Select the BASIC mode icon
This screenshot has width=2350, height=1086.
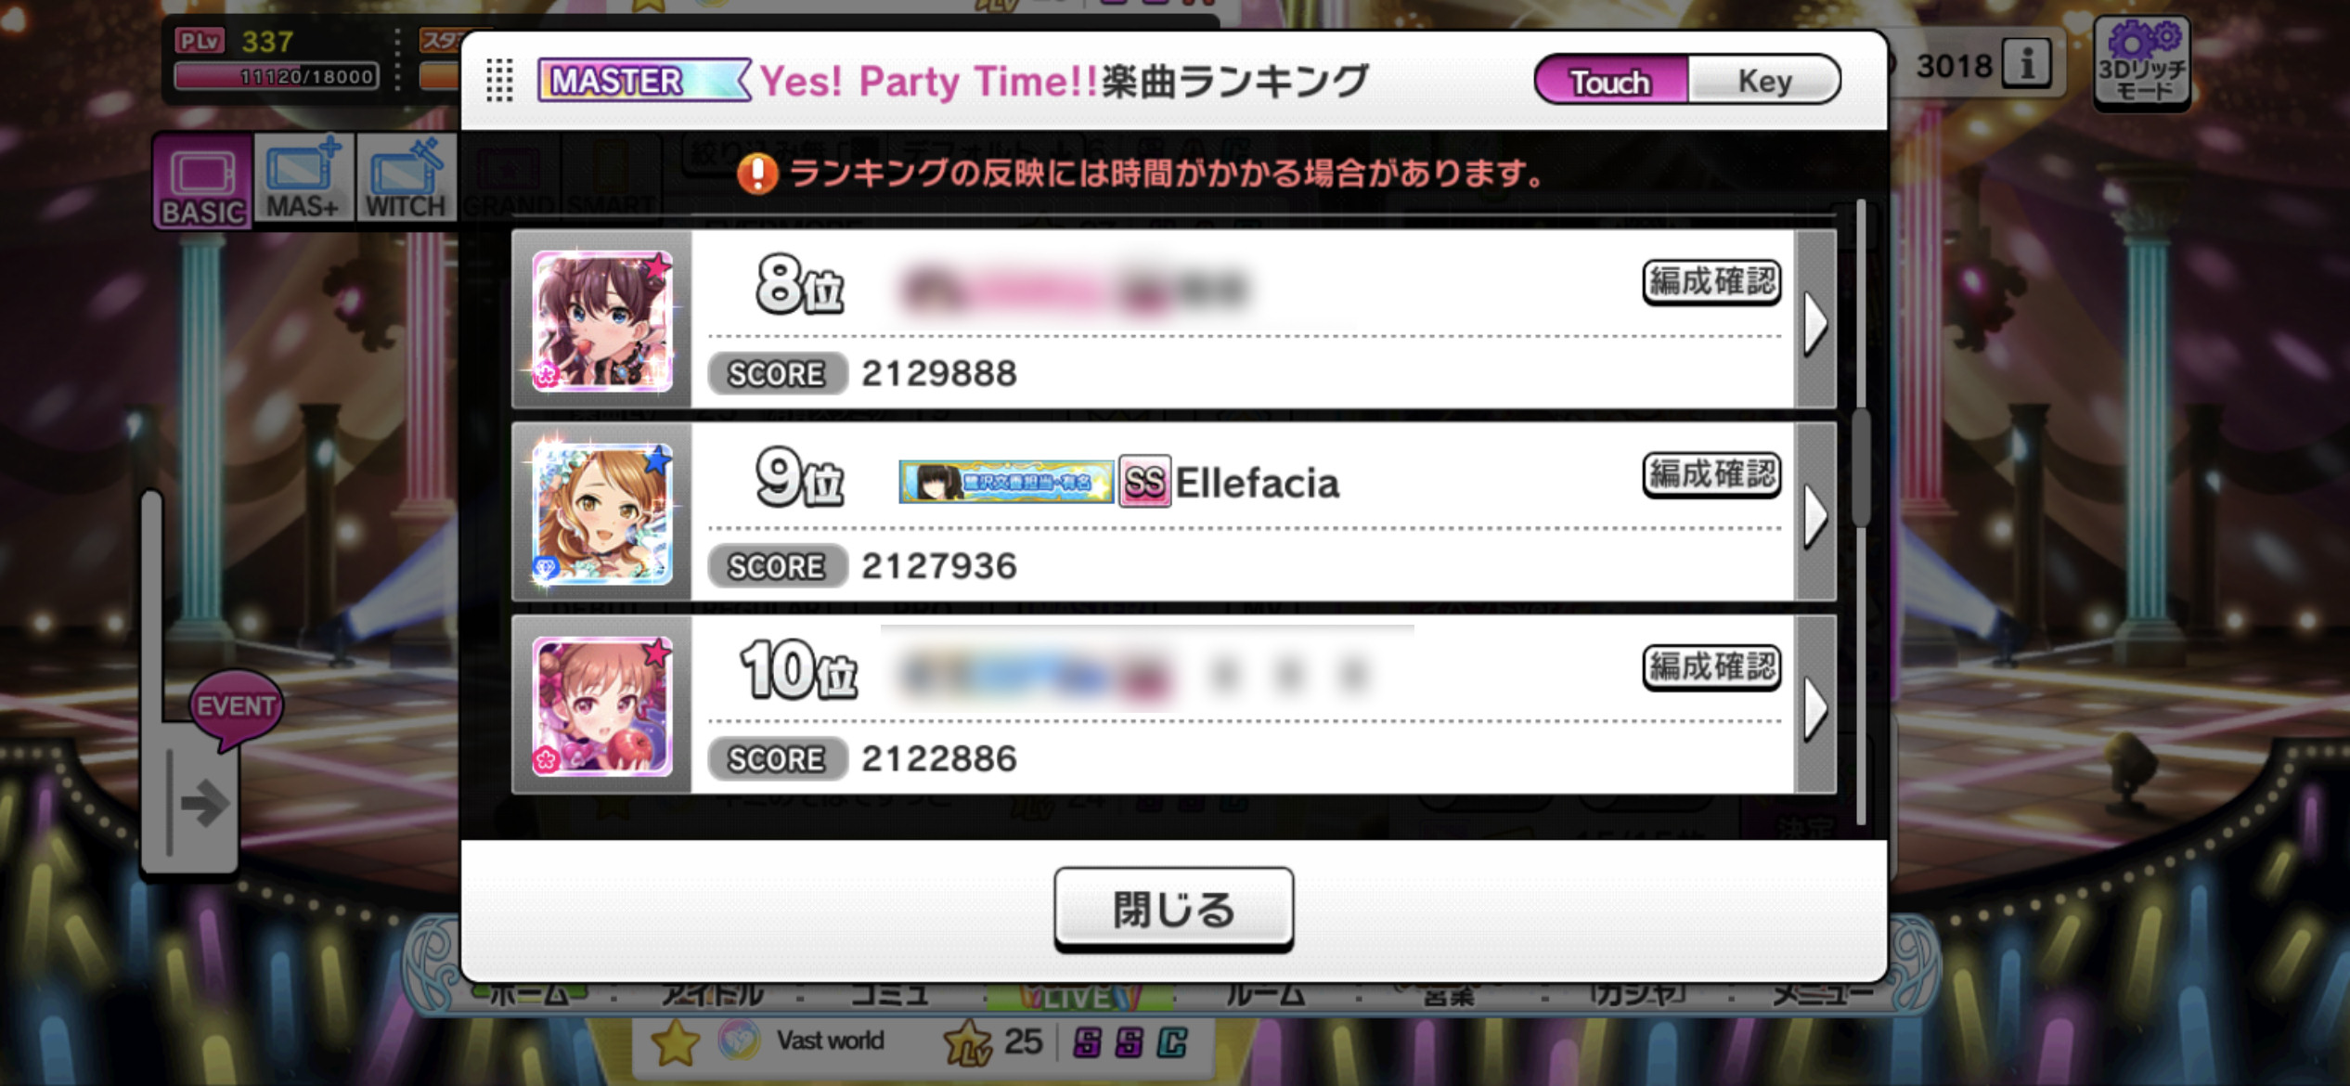pos(203,180)
